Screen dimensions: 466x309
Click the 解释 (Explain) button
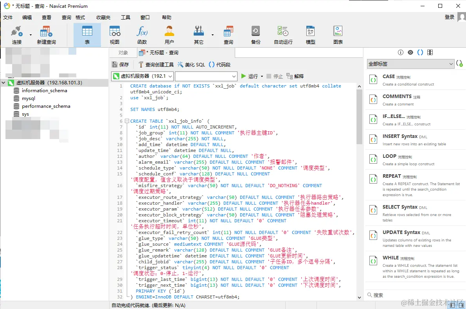295,76
